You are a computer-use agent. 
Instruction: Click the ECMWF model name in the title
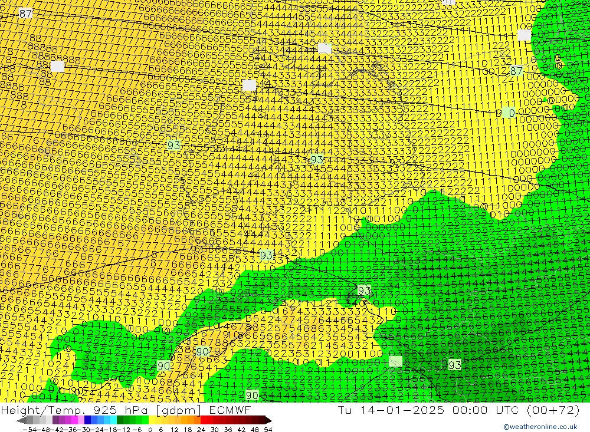click(230, 410)
